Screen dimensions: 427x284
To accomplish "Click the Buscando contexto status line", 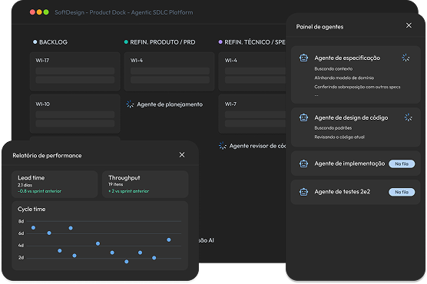I will [x=333, y=69].
